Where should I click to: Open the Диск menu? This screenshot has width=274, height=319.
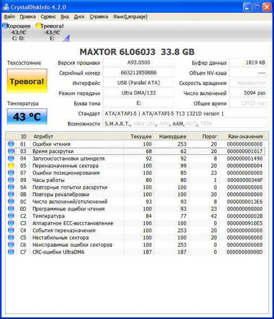pyautogui.click(x=79, y=16)
